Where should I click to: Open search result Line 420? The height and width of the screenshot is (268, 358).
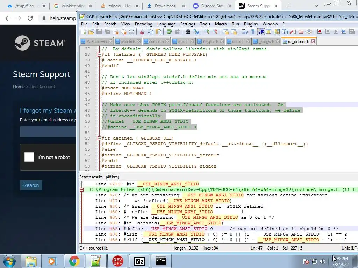[x=213, y=195]
